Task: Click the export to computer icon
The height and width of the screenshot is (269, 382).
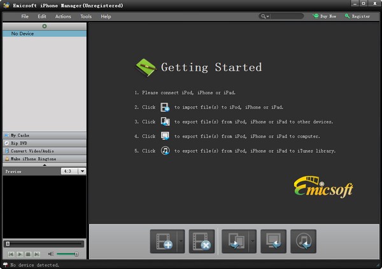Action: [x=272, y=242]
